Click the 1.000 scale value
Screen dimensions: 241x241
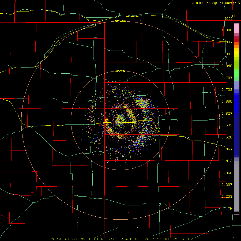tap(227, 30)
